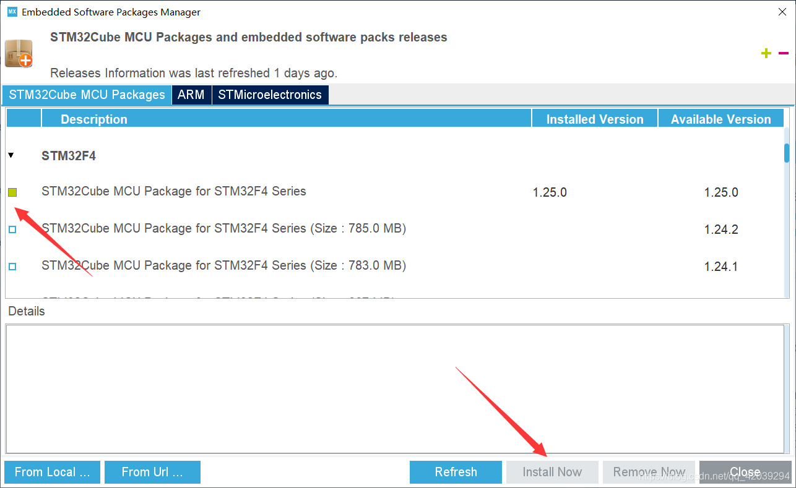This screenshot has width=796, height=488.
Task: Check the box for STM32F4 package 1.24.1
Action: (x=12, y=267)
